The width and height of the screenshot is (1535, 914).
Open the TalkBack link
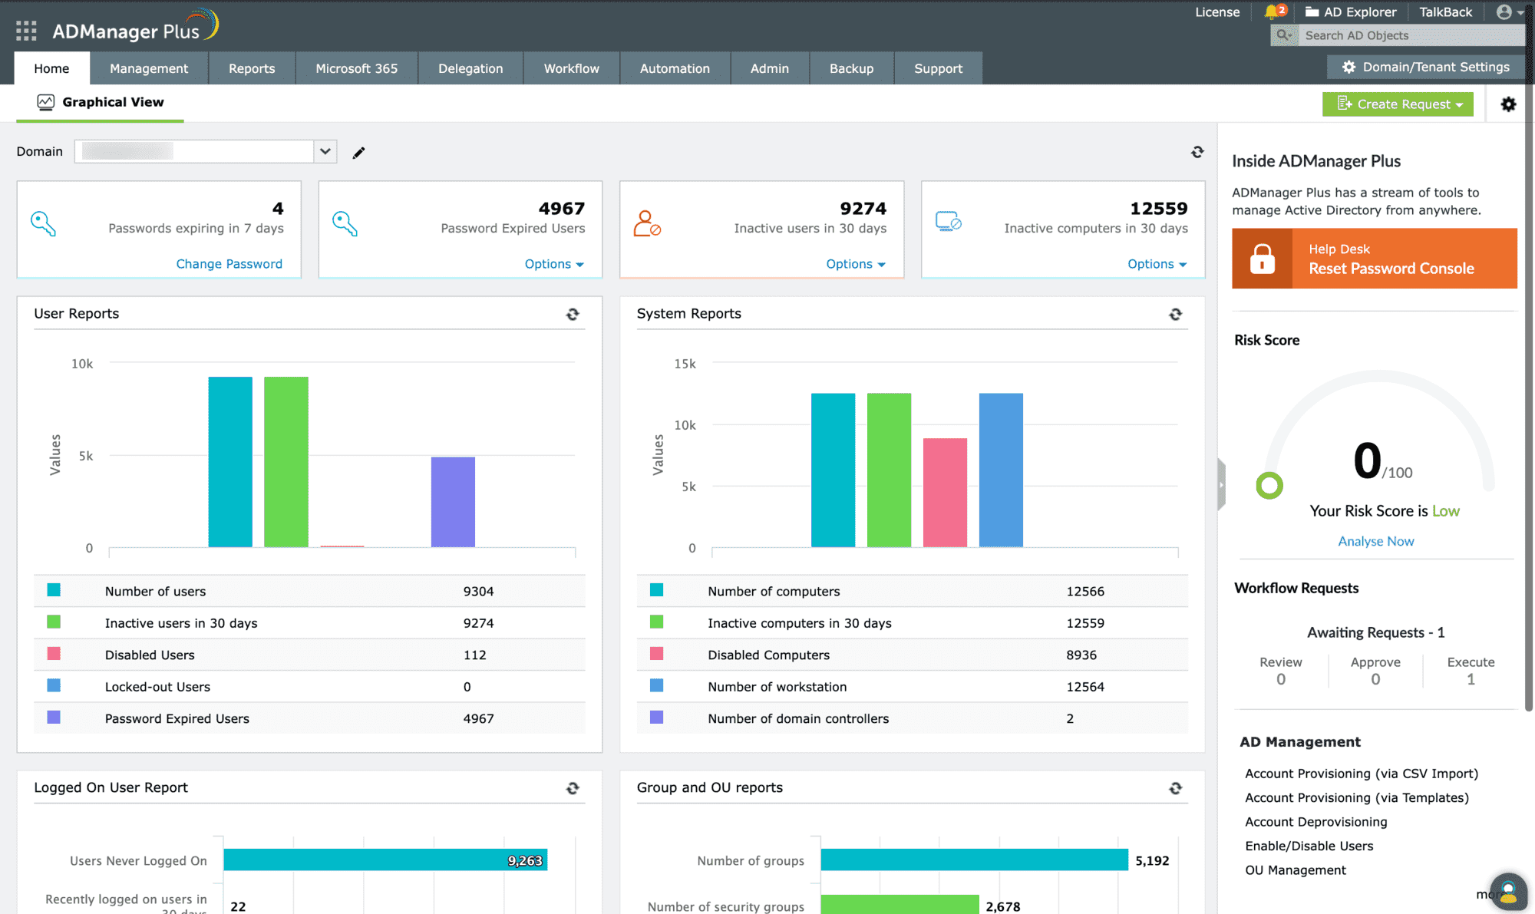coord(1445,12)
